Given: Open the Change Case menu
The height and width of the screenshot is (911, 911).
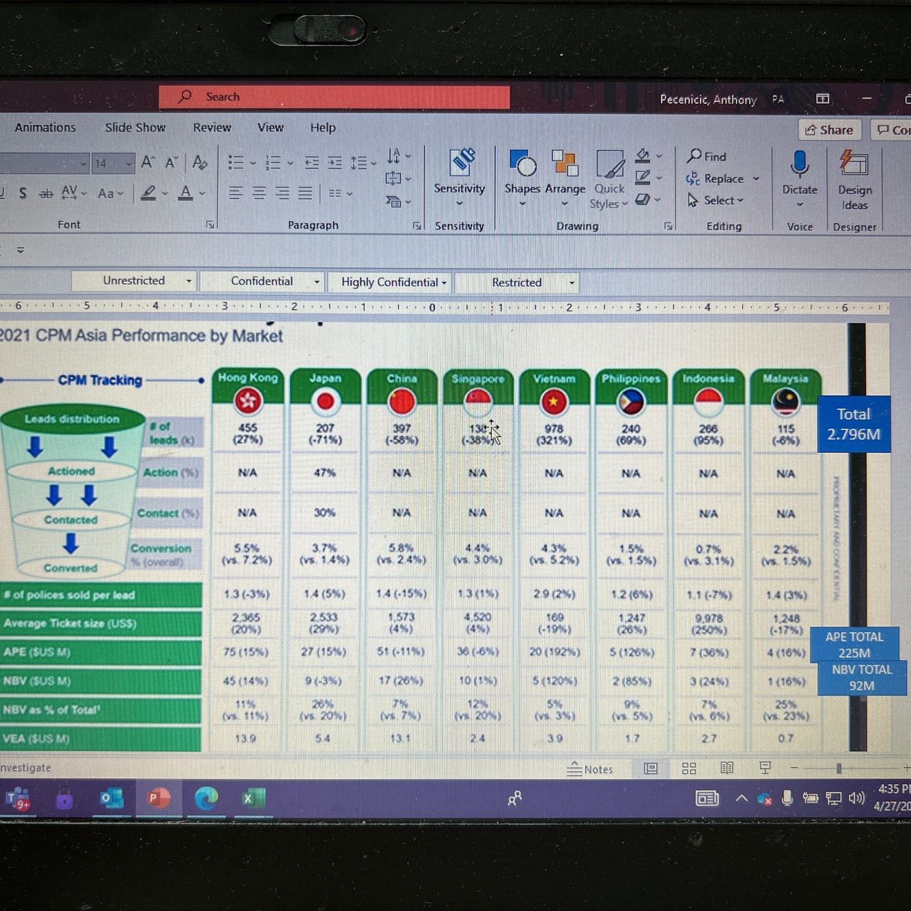Looking at the screenshot, I should click(x=110, y=194).
